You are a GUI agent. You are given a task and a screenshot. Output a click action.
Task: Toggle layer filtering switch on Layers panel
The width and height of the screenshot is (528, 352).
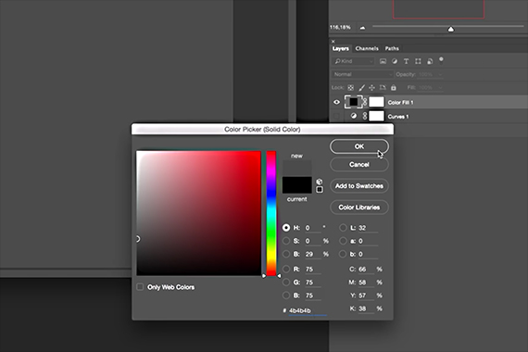[x=441, y=60]
